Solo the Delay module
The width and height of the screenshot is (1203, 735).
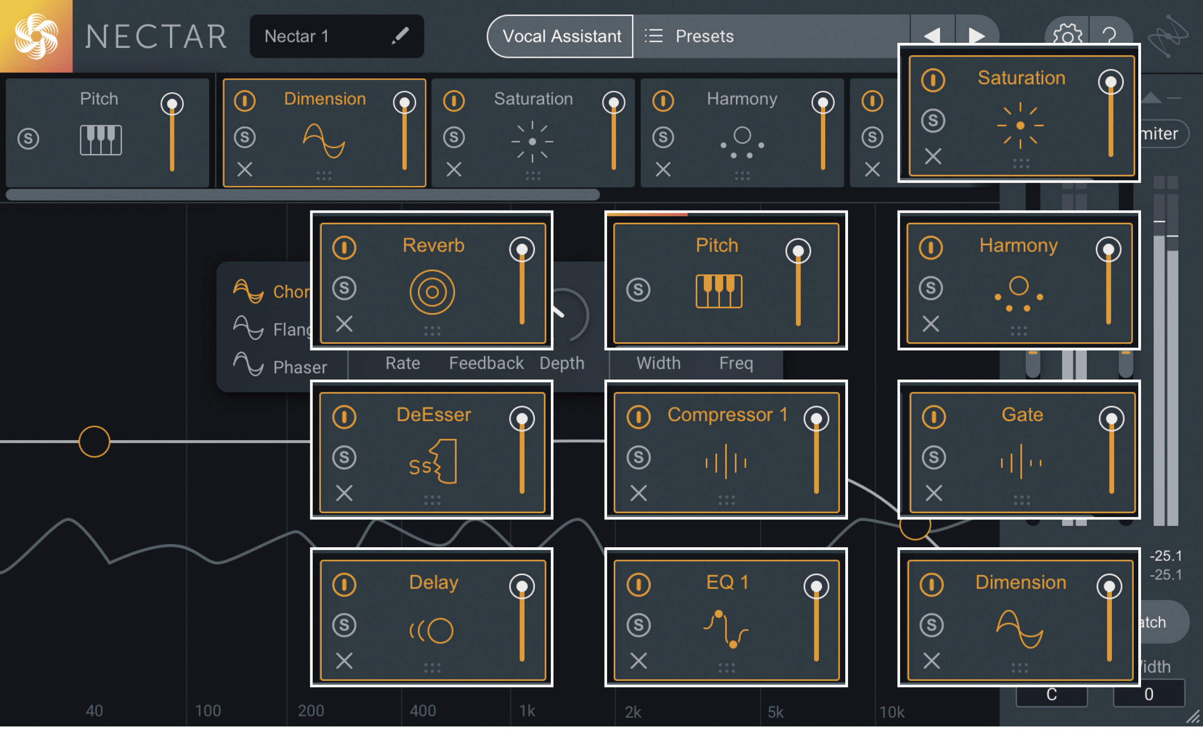tap(344, 625)
